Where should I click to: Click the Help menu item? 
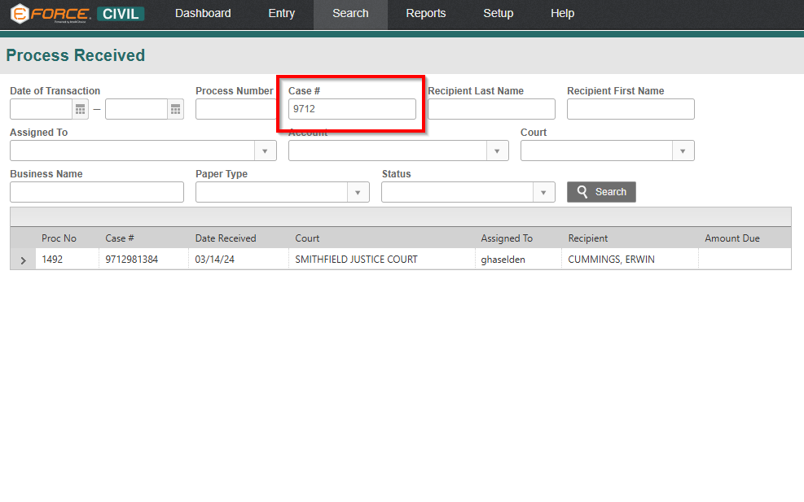562,14
